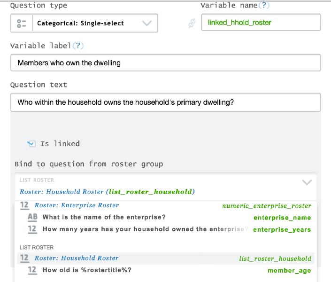Click numeric icon next to Household Roster option
The width and height of the screenshot is (331, 282).
[x=25, y=258]
